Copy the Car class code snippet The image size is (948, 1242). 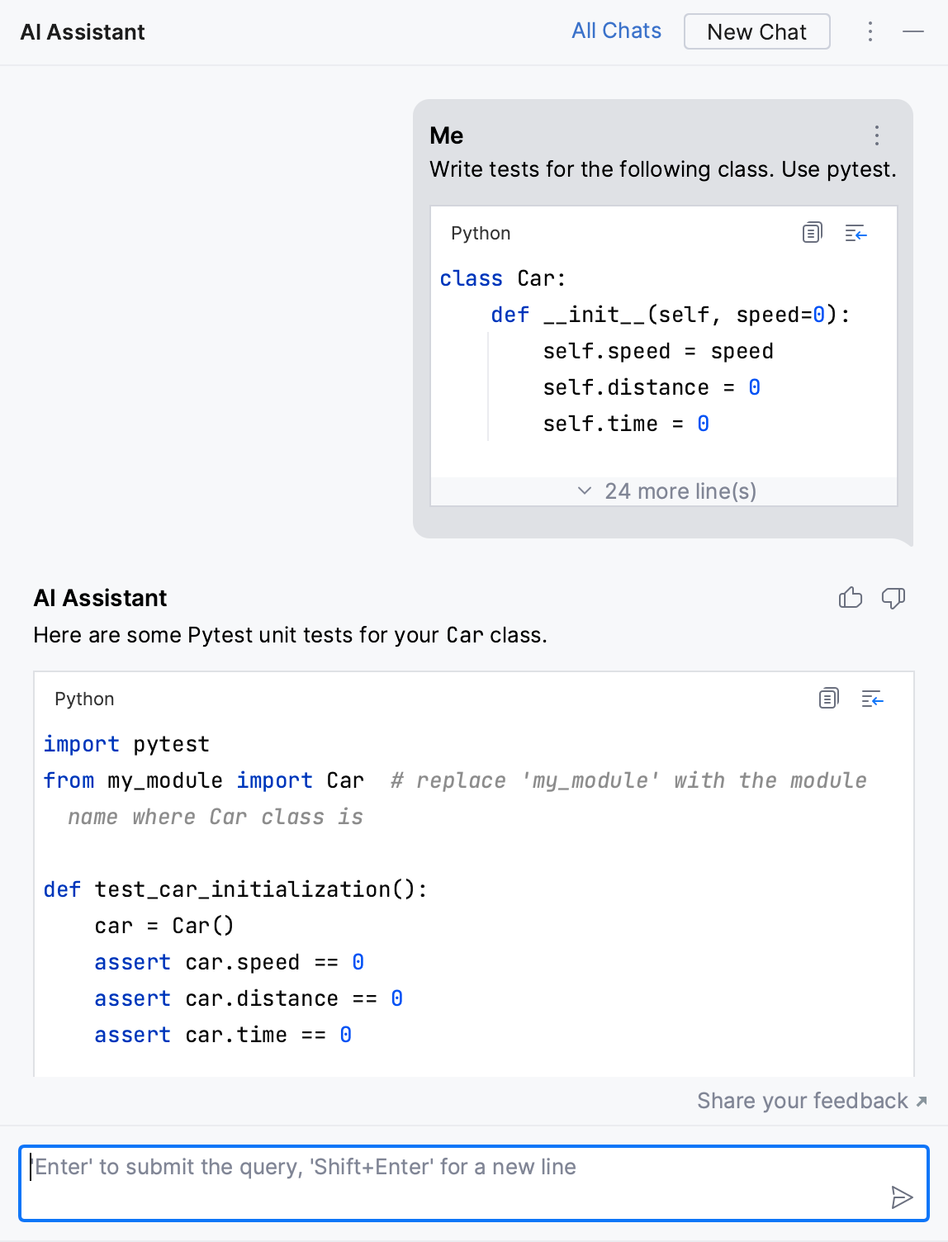pos(813,233)
